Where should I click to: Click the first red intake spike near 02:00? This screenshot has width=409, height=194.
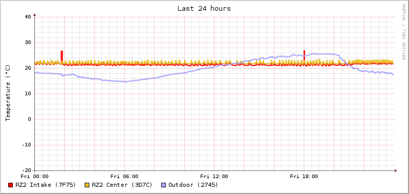[x=62, y=56]
